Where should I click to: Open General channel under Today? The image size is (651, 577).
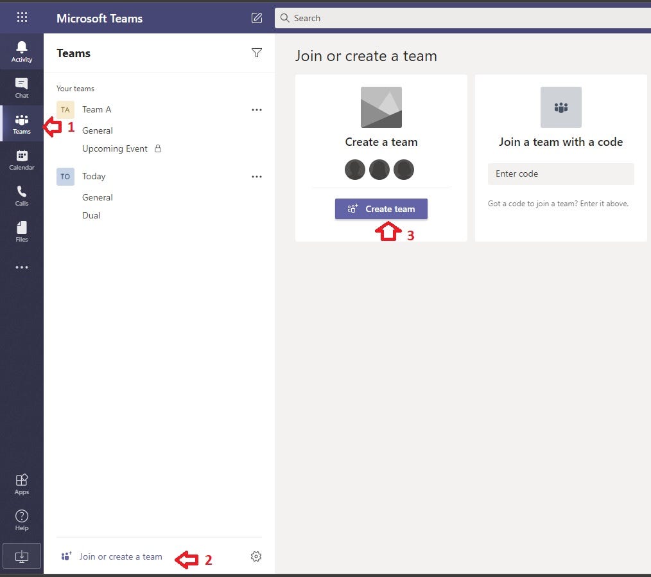pos(97,197)
